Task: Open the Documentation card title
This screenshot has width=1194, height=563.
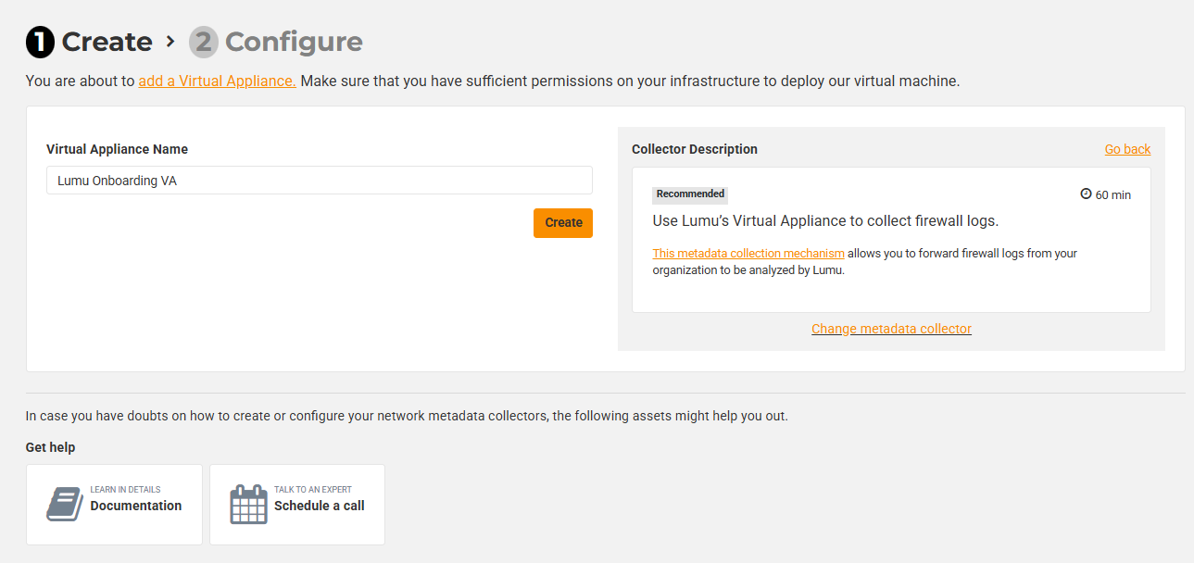Action: (x=136, y=506)
